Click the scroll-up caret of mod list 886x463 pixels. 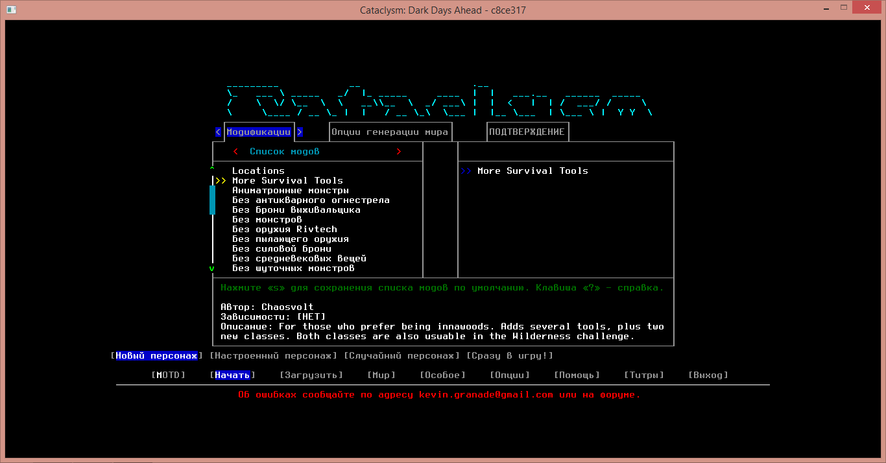tap(212, 169)
